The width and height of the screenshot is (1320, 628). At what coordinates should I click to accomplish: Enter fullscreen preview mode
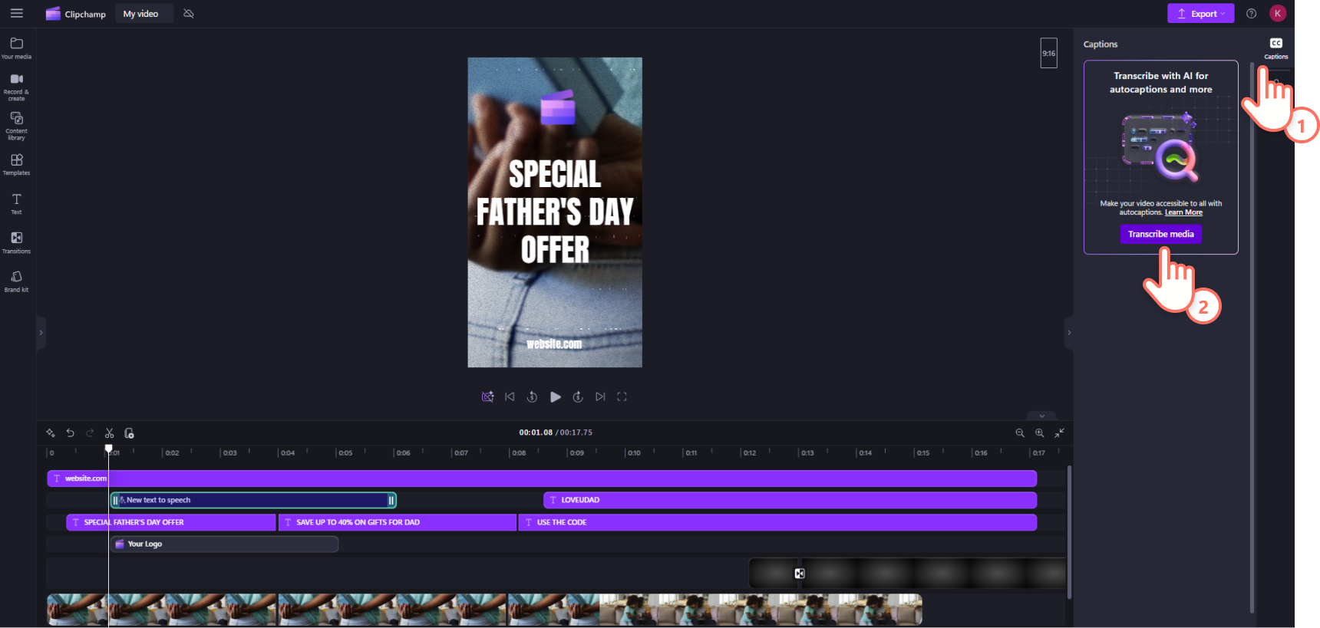622,396
